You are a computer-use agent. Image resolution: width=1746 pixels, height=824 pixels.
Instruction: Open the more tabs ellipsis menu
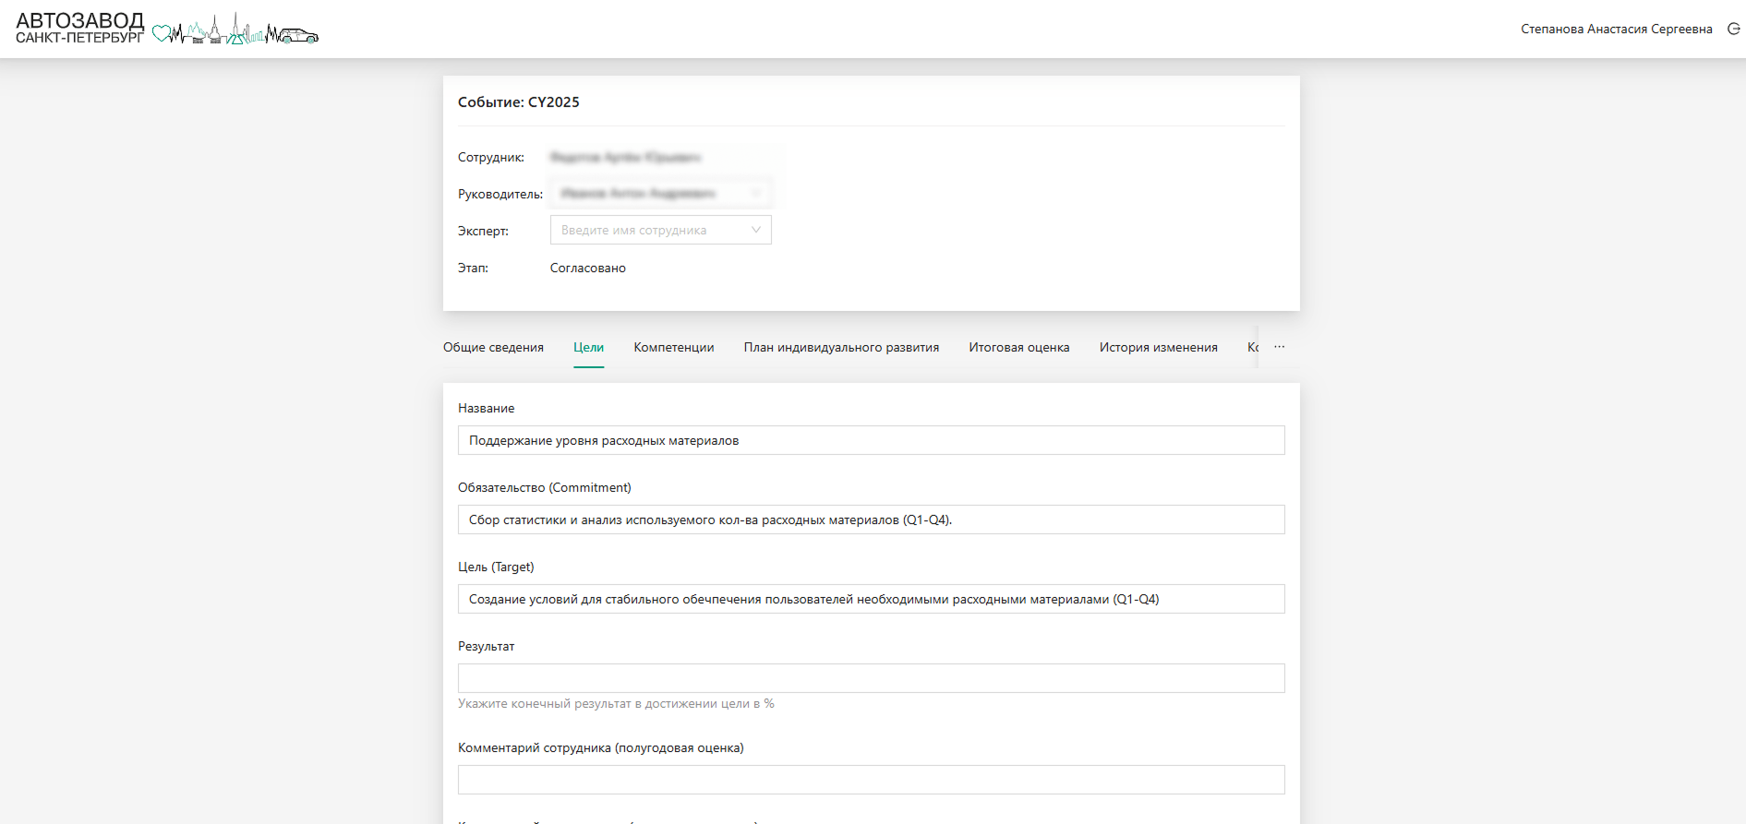(1279, 347)
